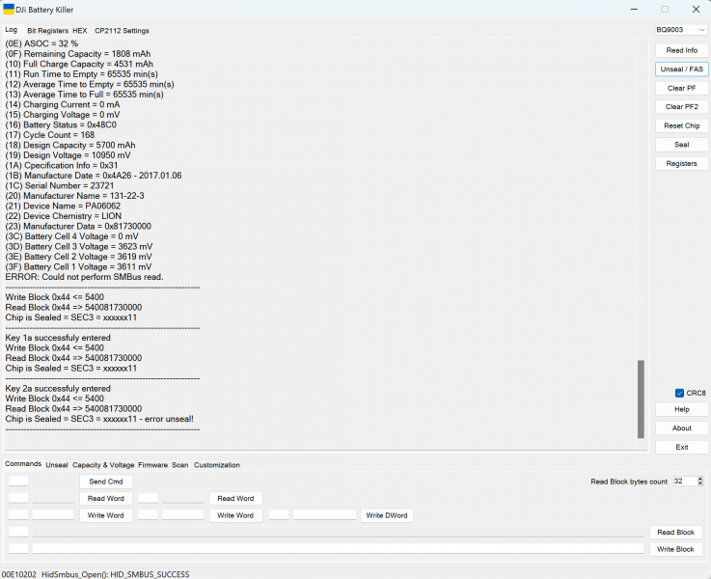Click the '(17) Cycle Count = 168' line
The width and height of the screenshot is (711, 579).
tap(50, 135)
